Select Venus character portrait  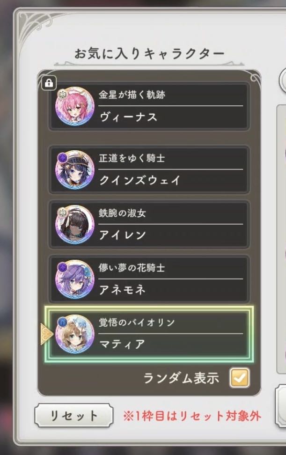[75, 107]
